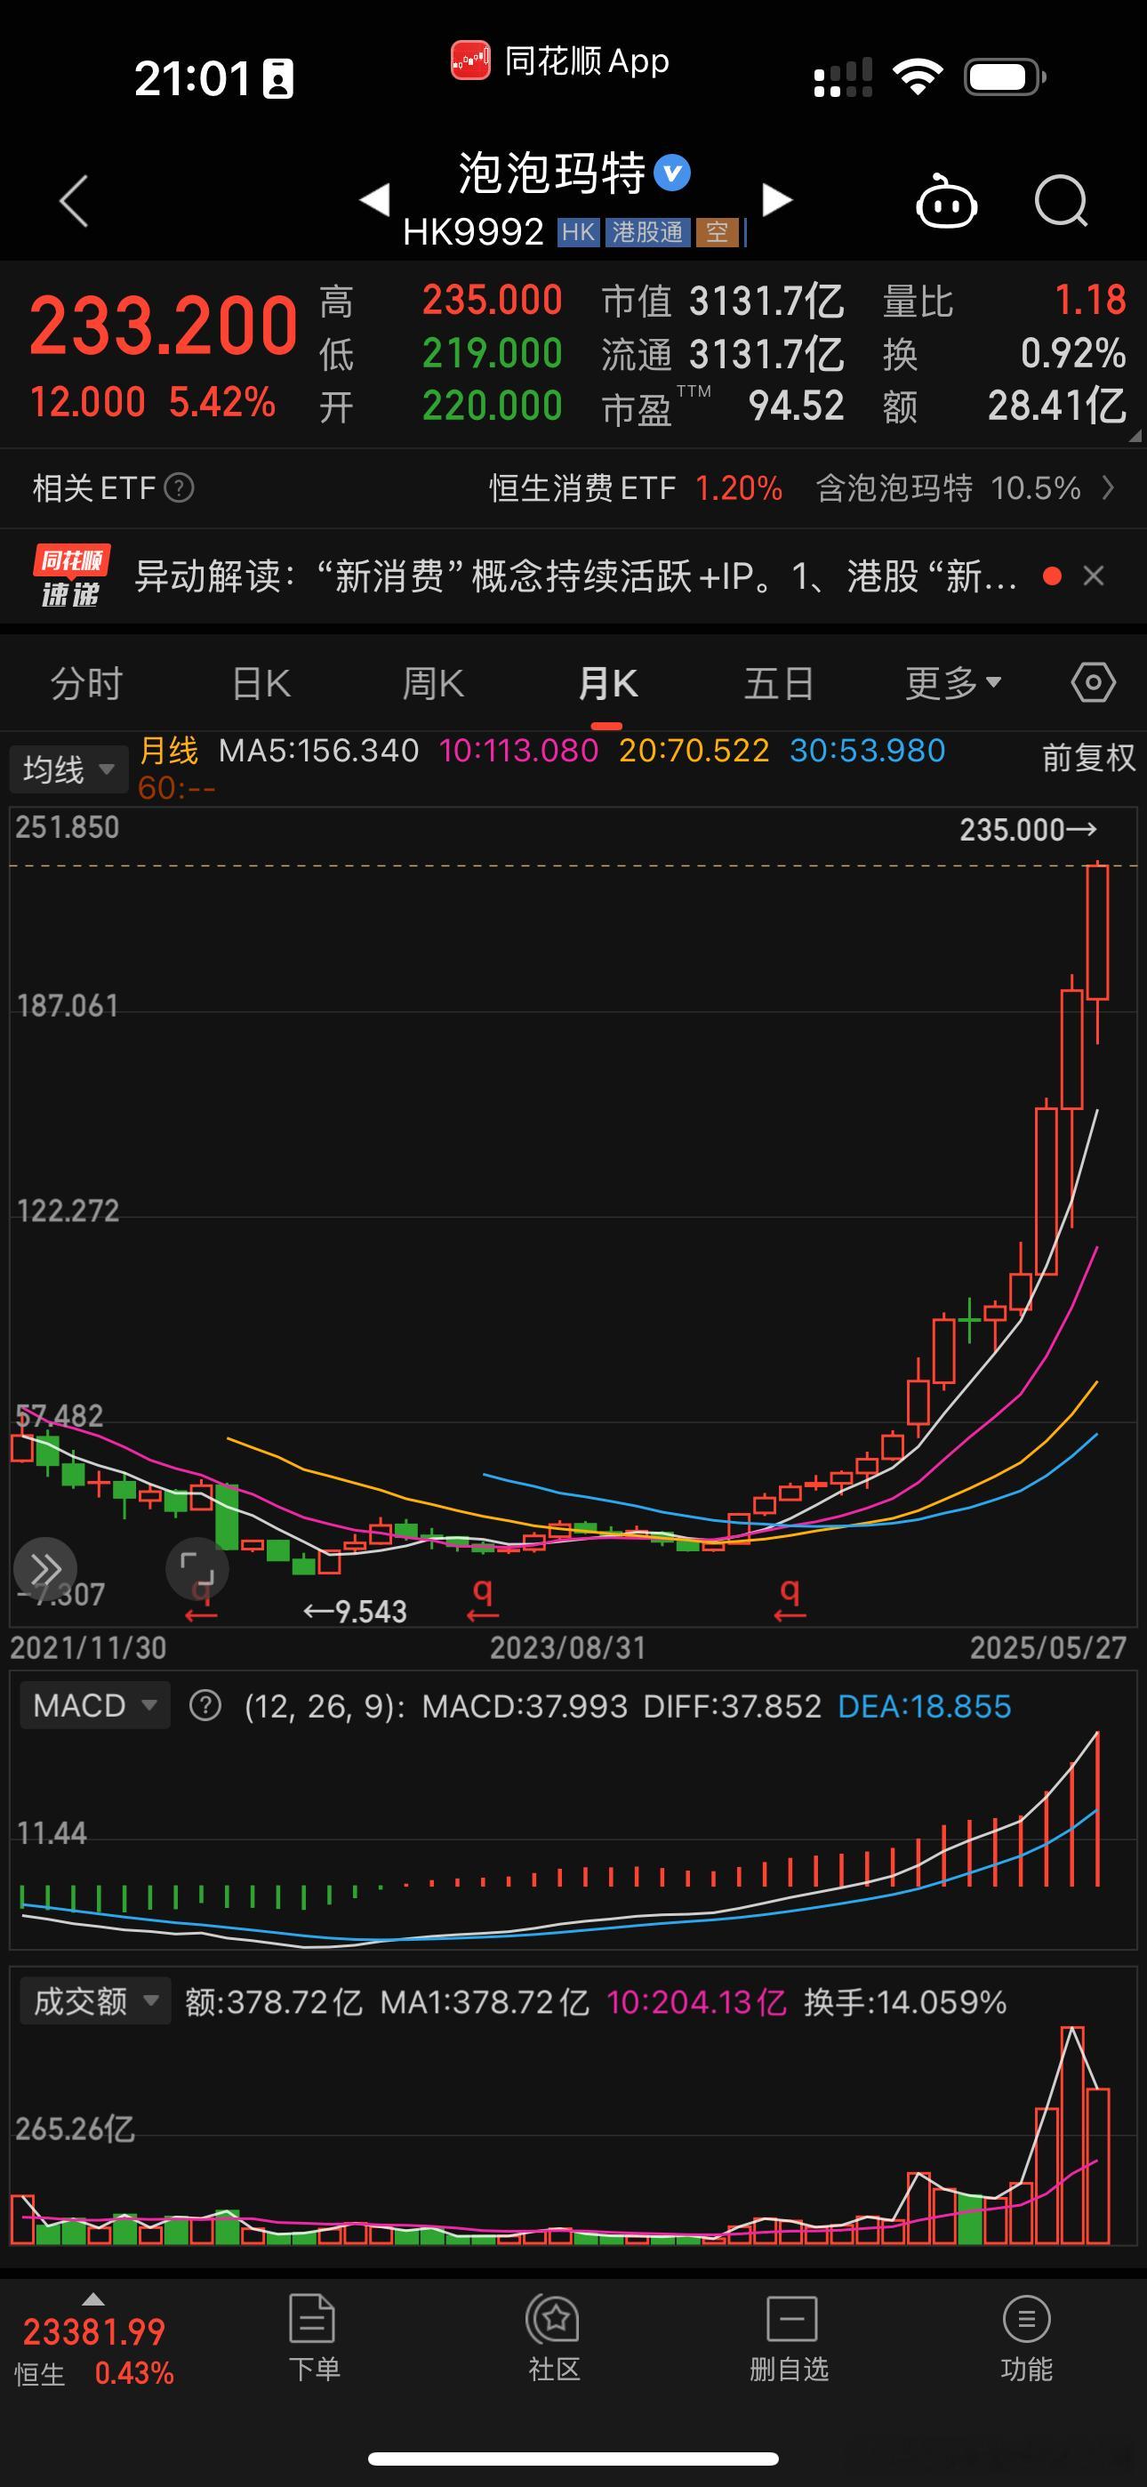
Task: Tap verified badge next to 泡泡玛特
Action: [672, 173]
